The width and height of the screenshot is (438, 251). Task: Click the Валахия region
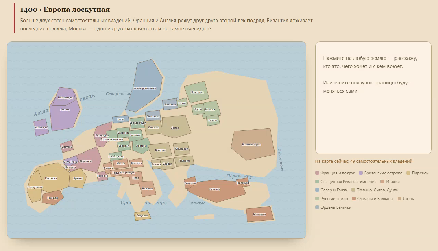(184, 161)
